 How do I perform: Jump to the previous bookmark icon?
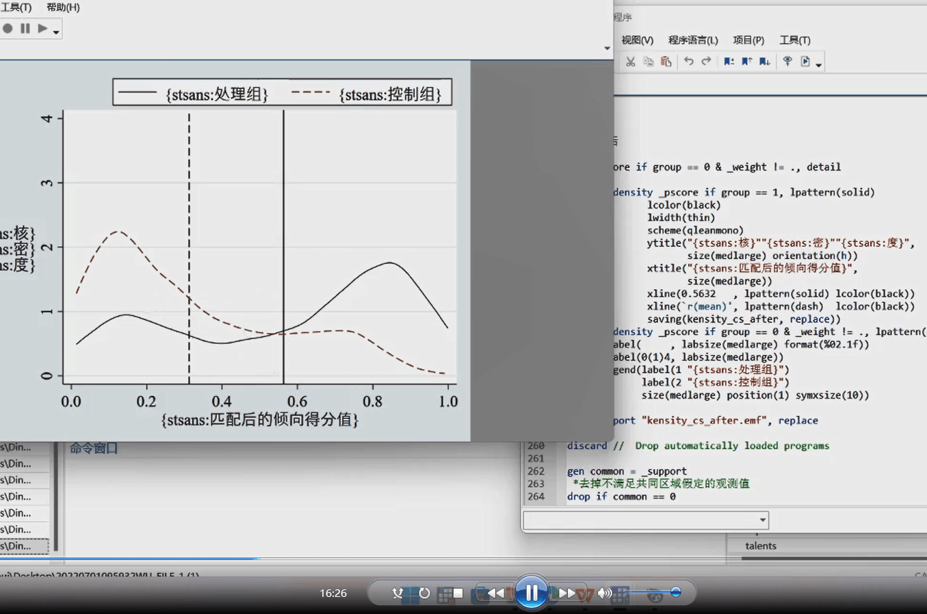pyautogui.click(x=746, y=62)
